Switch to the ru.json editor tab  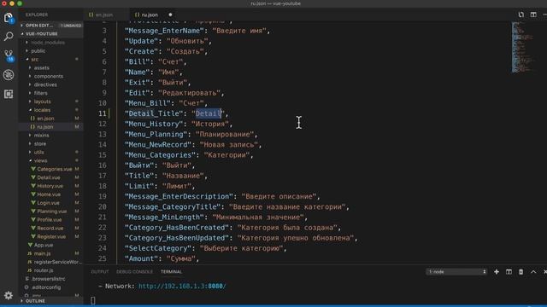[150, 15]
